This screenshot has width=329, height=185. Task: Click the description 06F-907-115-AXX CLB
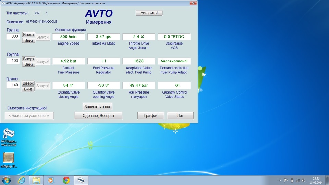point(42,22)
